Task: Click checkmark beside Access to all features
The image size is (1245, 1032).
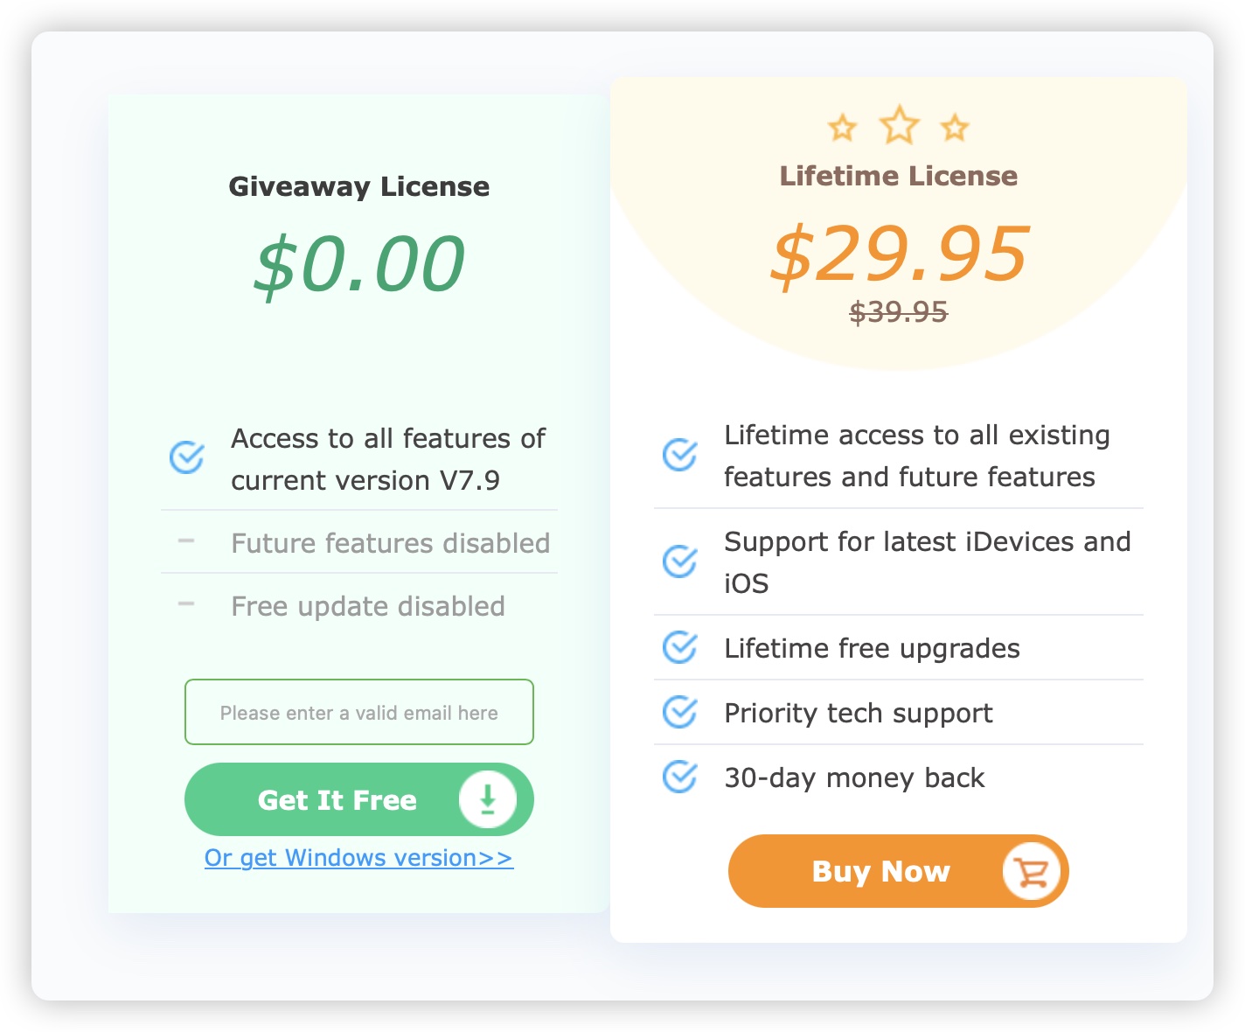Action: pos(186,457)
